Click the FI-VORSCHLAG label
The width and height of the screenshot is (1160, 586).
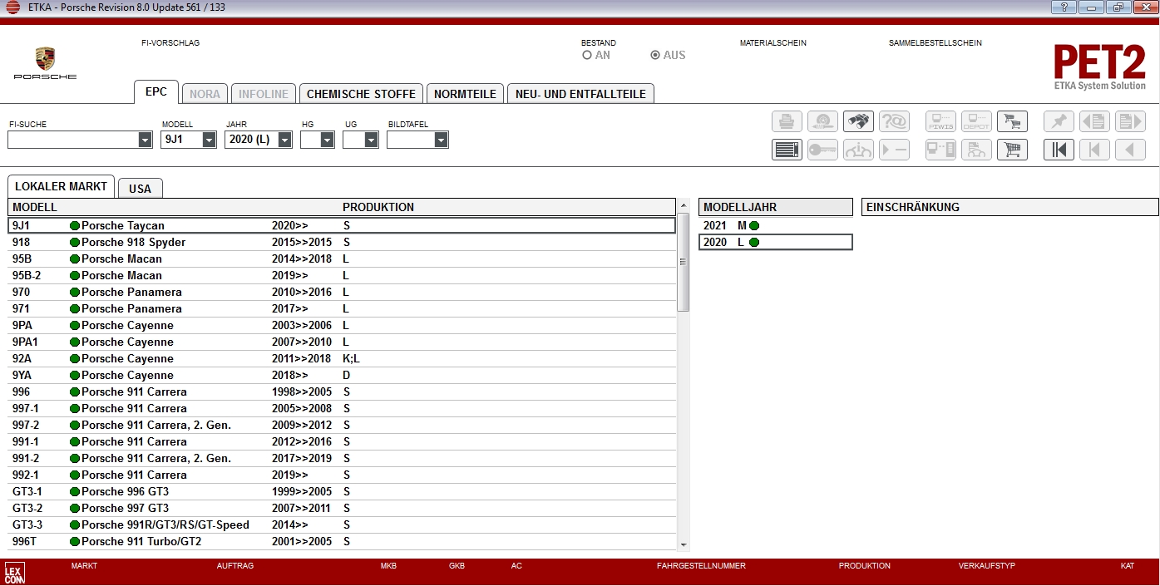pos(170,43)
